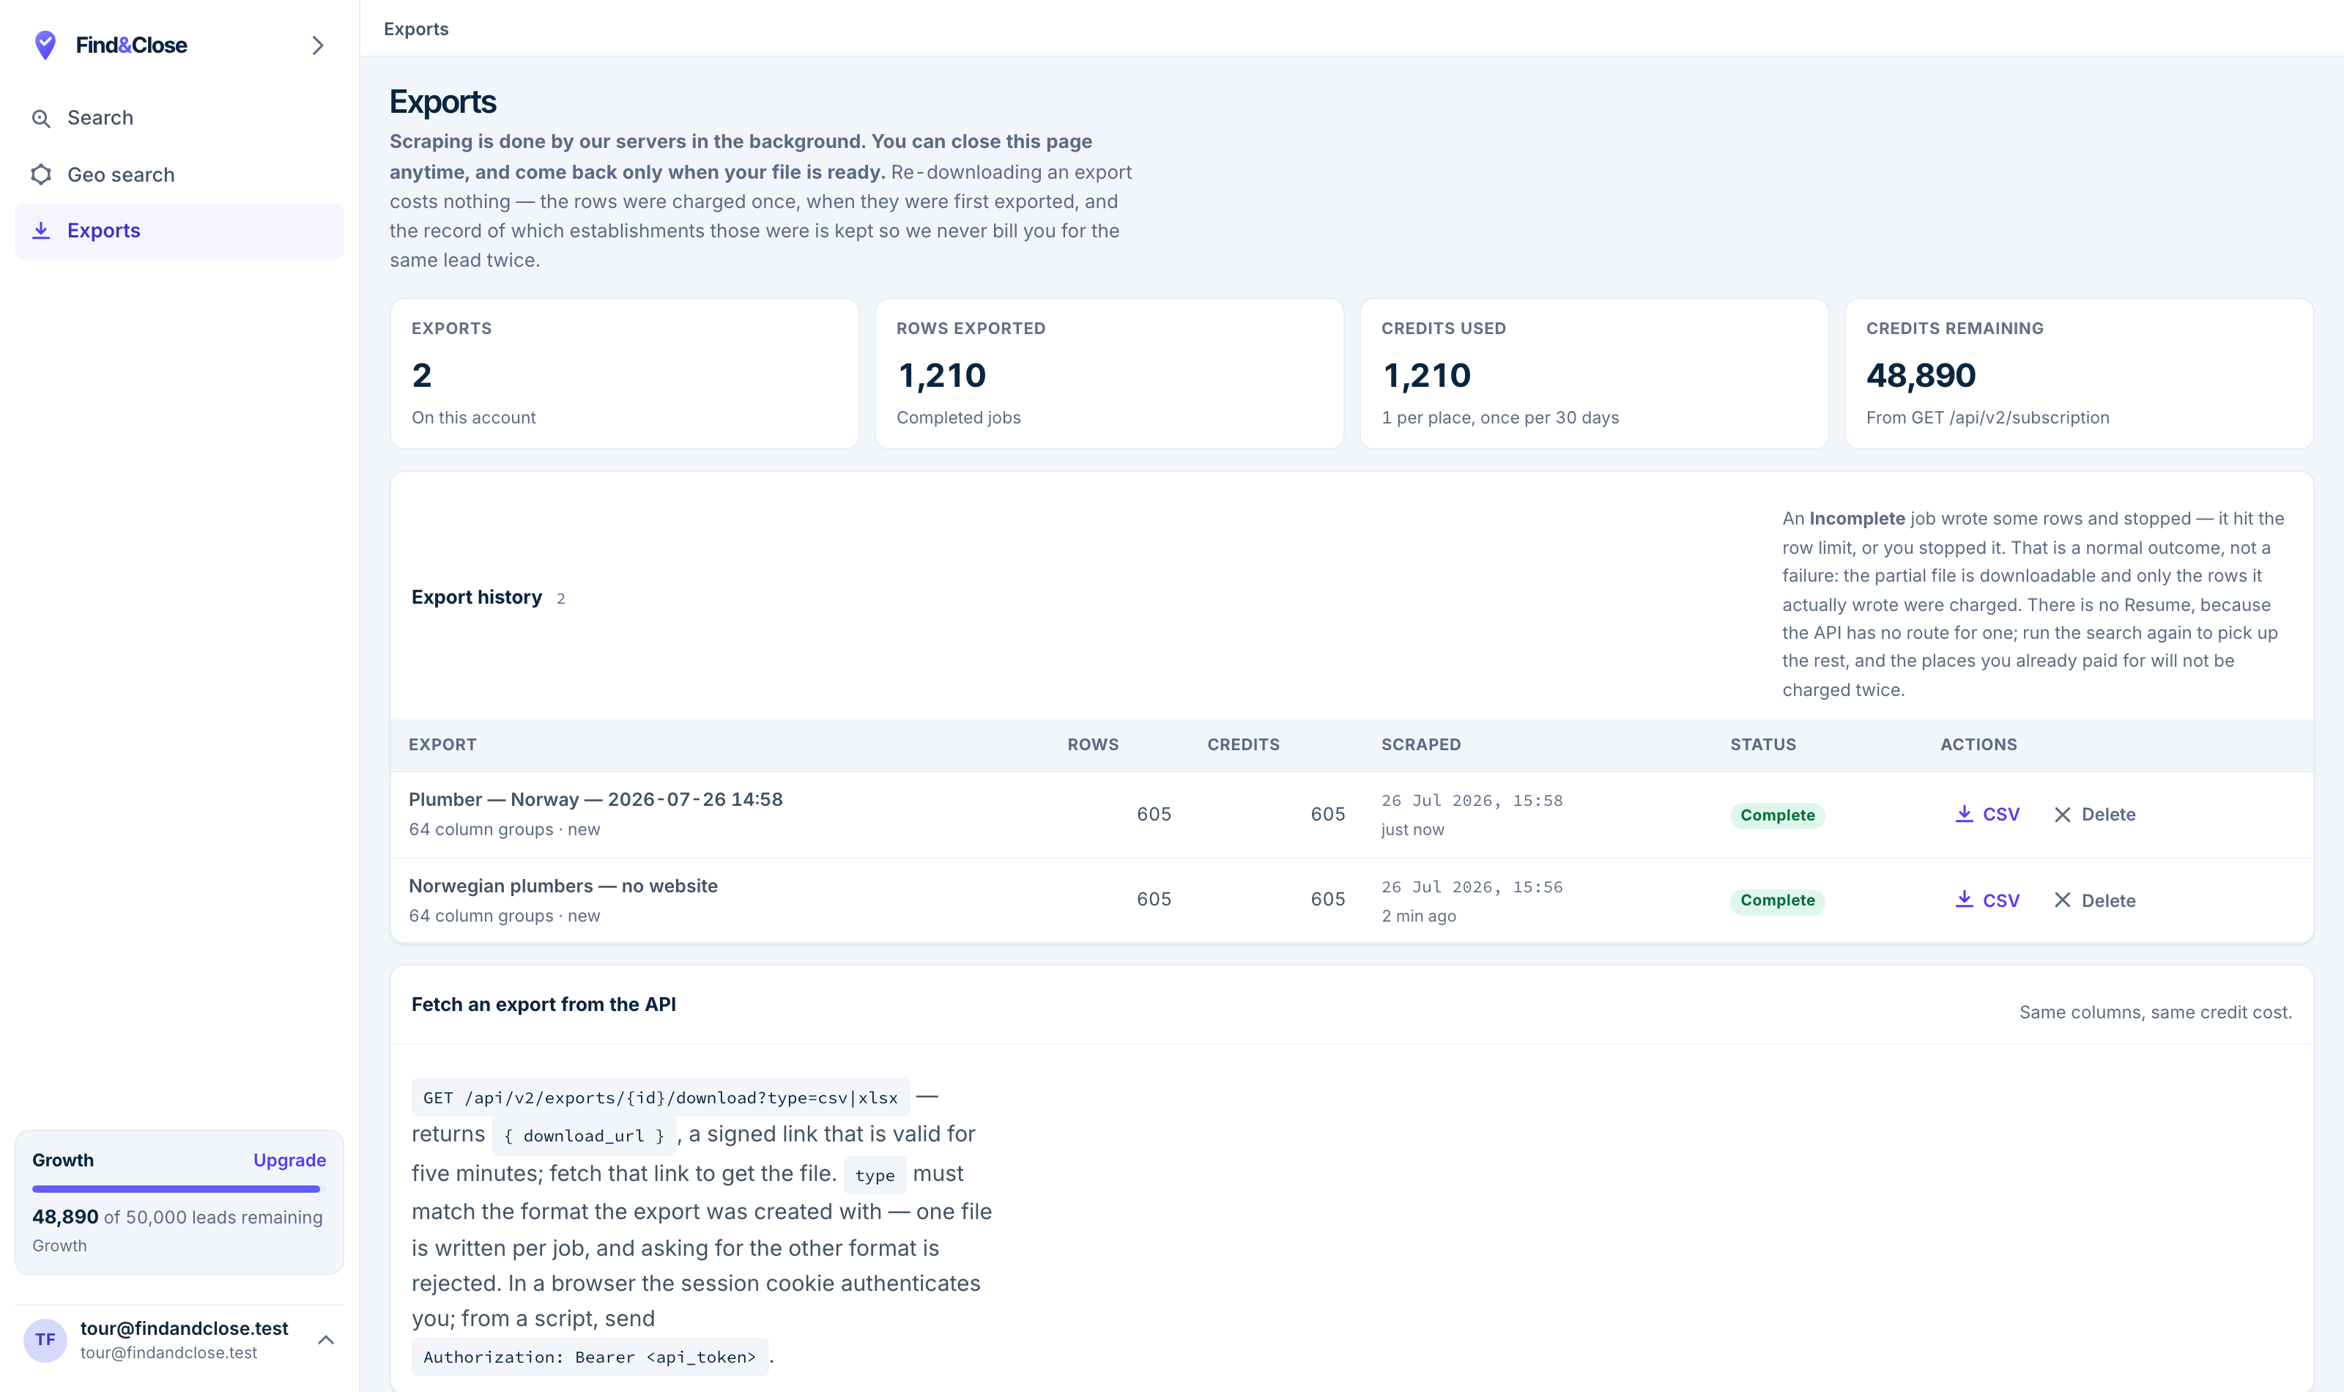Click the X icon on Norwegian plumbers row
Image resolution: width=2344 pixels, height=1392 pixels.
[x=2063, y=900]
